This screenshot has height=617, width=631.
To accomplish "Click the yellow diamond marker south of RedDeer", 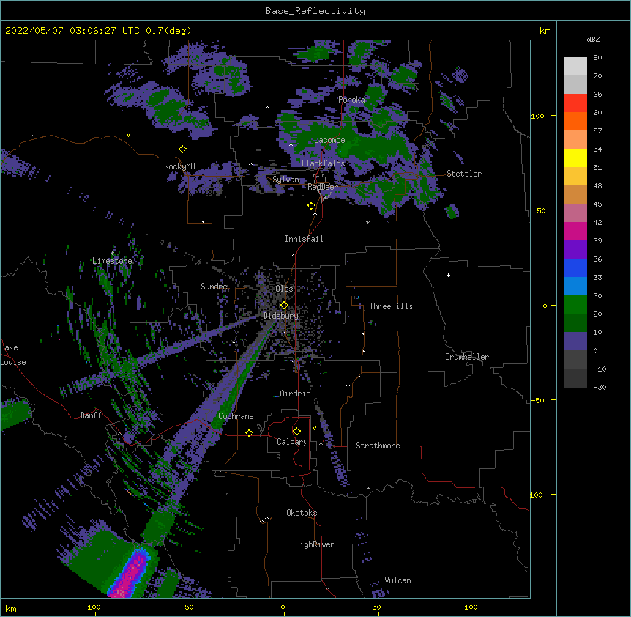I will 311,206.
